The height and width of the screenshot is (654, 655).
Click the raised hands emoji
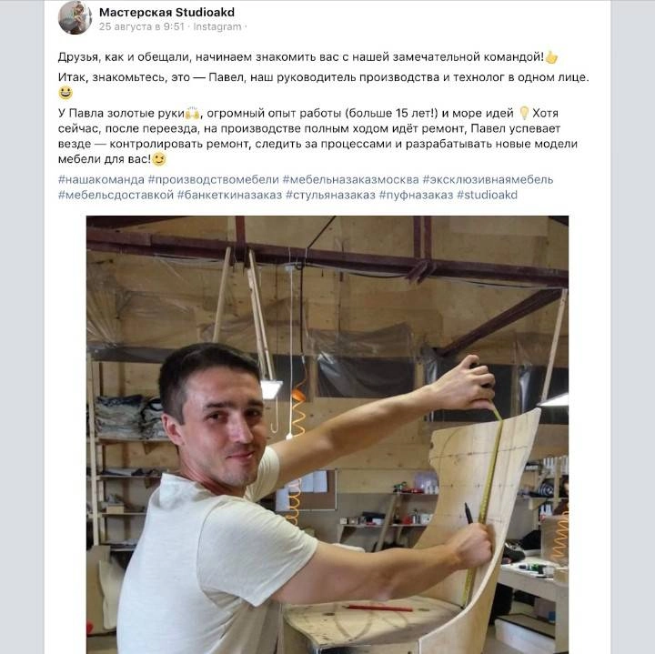tap(192, 115)
